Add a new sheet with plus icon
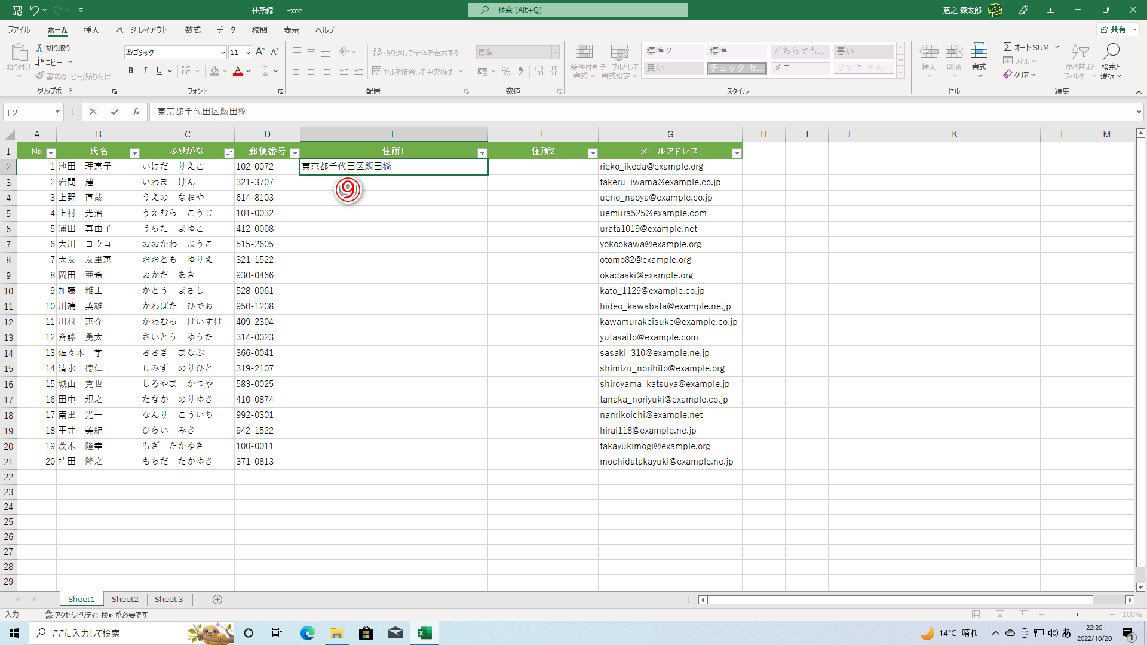1147x645 pixels. 217,600
